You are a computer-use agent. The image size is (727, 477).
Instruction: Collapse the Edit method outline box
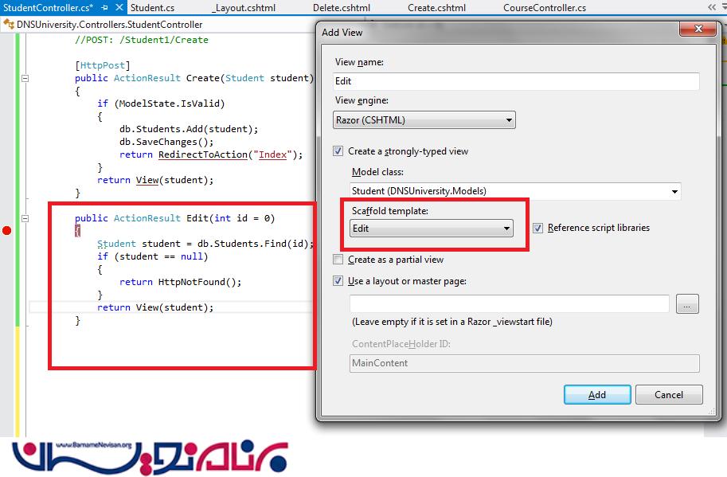pyautogui.click(x=25, y=218)
